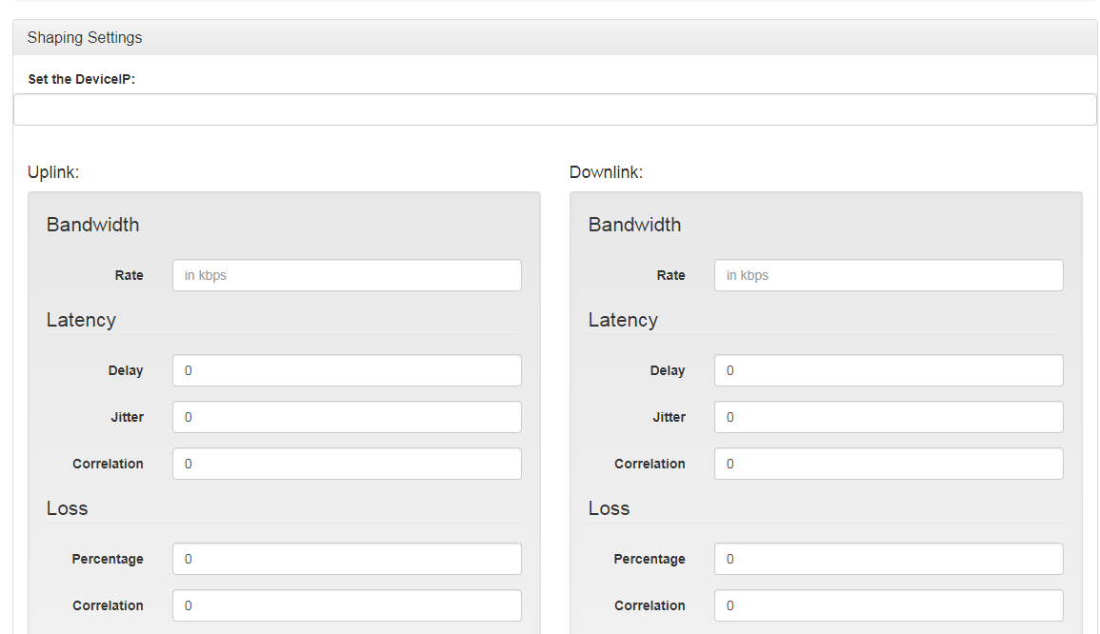Edit the Uplink Loss Percentage field
This screenshot has width=1100, height=634.
click(348, 559)
